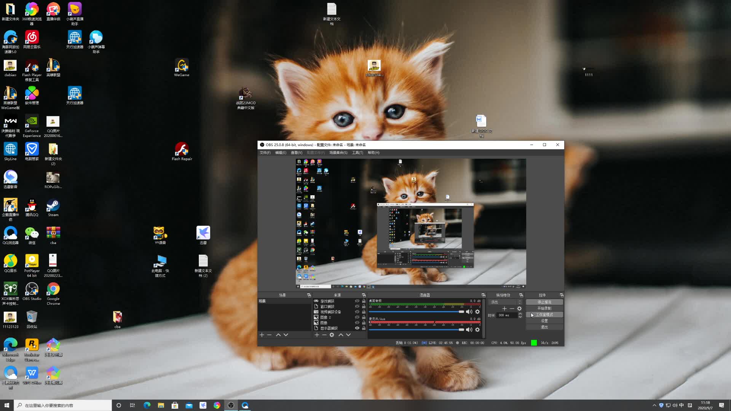Viewport: 731px width, 411px height.
Task: Lock the 游戏捕获 source
Action: [x=364, y=301]
